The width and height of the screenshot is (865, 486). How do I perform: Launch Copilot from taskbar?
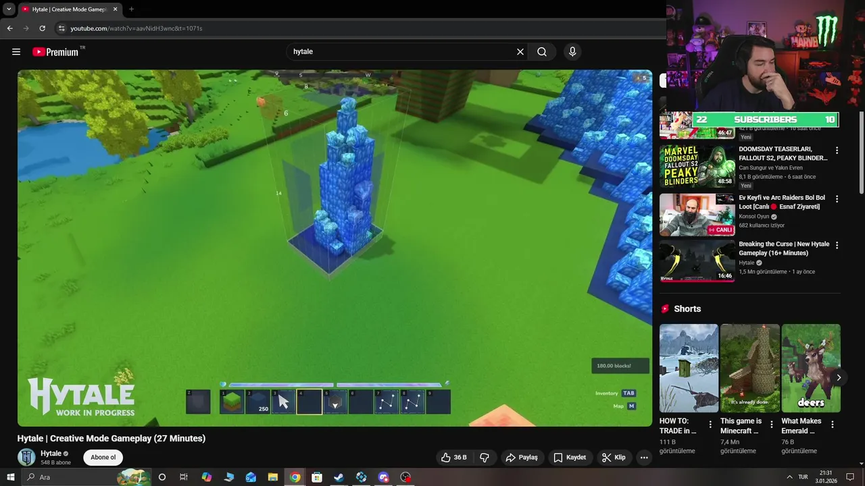[207, 477]
